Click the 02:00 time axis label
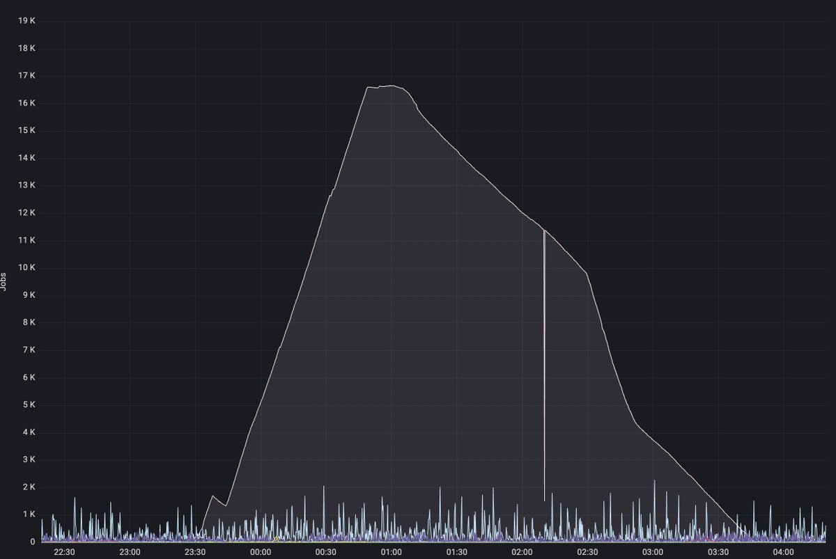Screen dimensions: 836x559 click(x=522, y=552)
